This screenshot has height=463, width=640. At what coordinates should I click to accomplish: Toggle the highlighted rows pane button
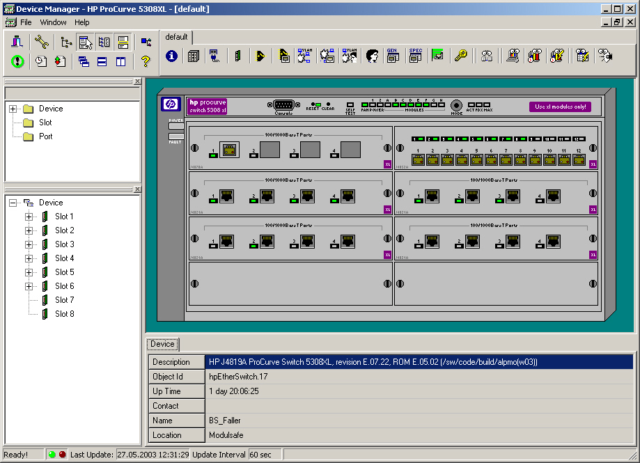123,42
